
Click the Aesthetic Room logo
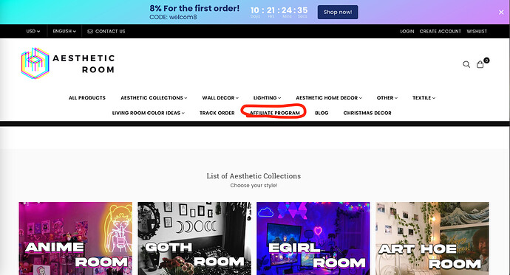click(68, 63)
